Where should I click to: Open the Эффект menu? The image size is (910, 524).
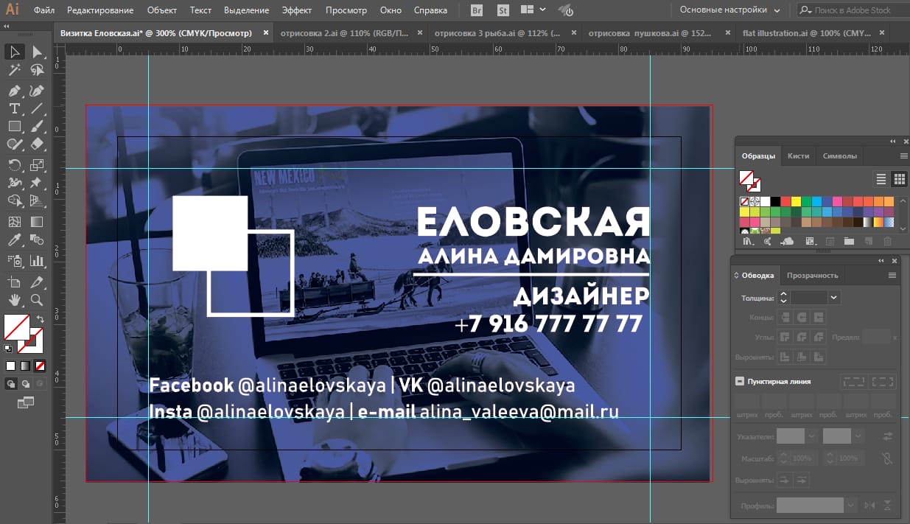pyautogui.click(x=296, y=10)
